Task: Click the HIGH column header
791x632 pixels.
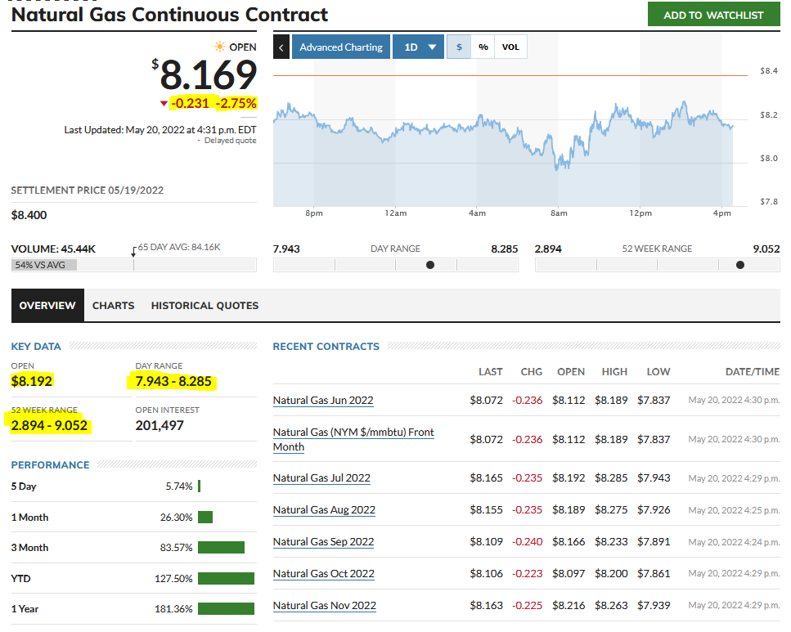Action: pyautogui.click(x=614, y=372)
